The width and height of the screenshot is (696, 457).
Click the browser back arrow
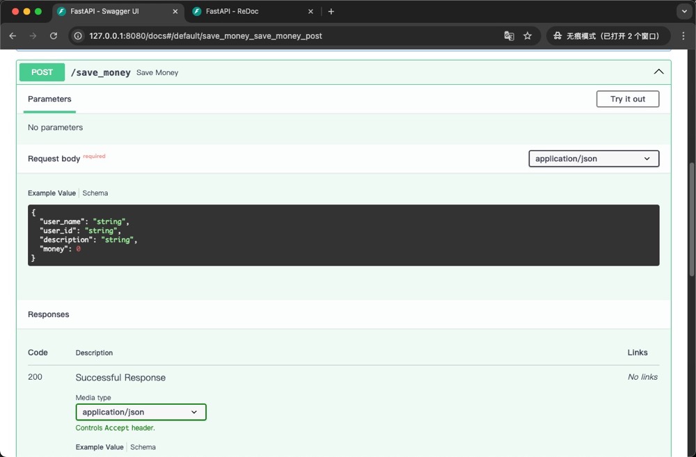(x=13, y=35)
